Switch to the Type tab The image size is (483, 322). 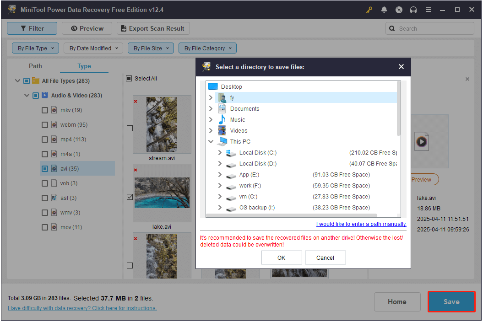[84, 66]
